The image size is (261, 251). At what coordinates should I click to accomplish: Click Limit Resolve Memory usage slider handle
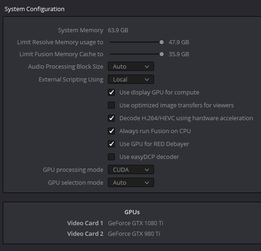point(161,42)
